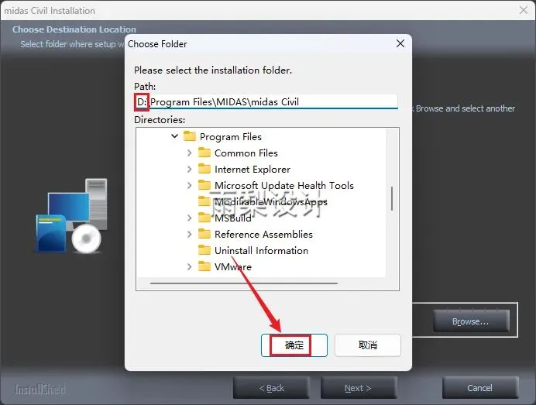Viewport: 536px width, 405px height.
Task: Click into the Path text field
Action: pyautogui.click(x=266, y=102)
